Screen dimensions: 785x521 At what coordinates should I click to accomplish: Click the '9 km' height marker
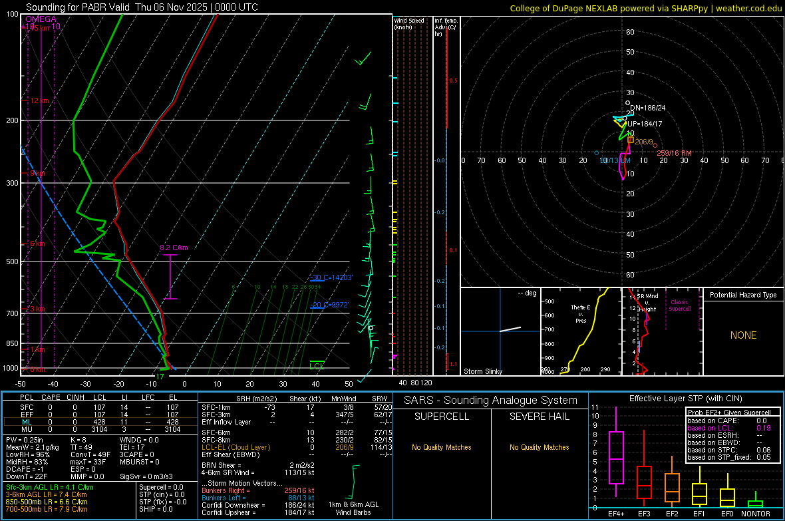click(37, 173)
